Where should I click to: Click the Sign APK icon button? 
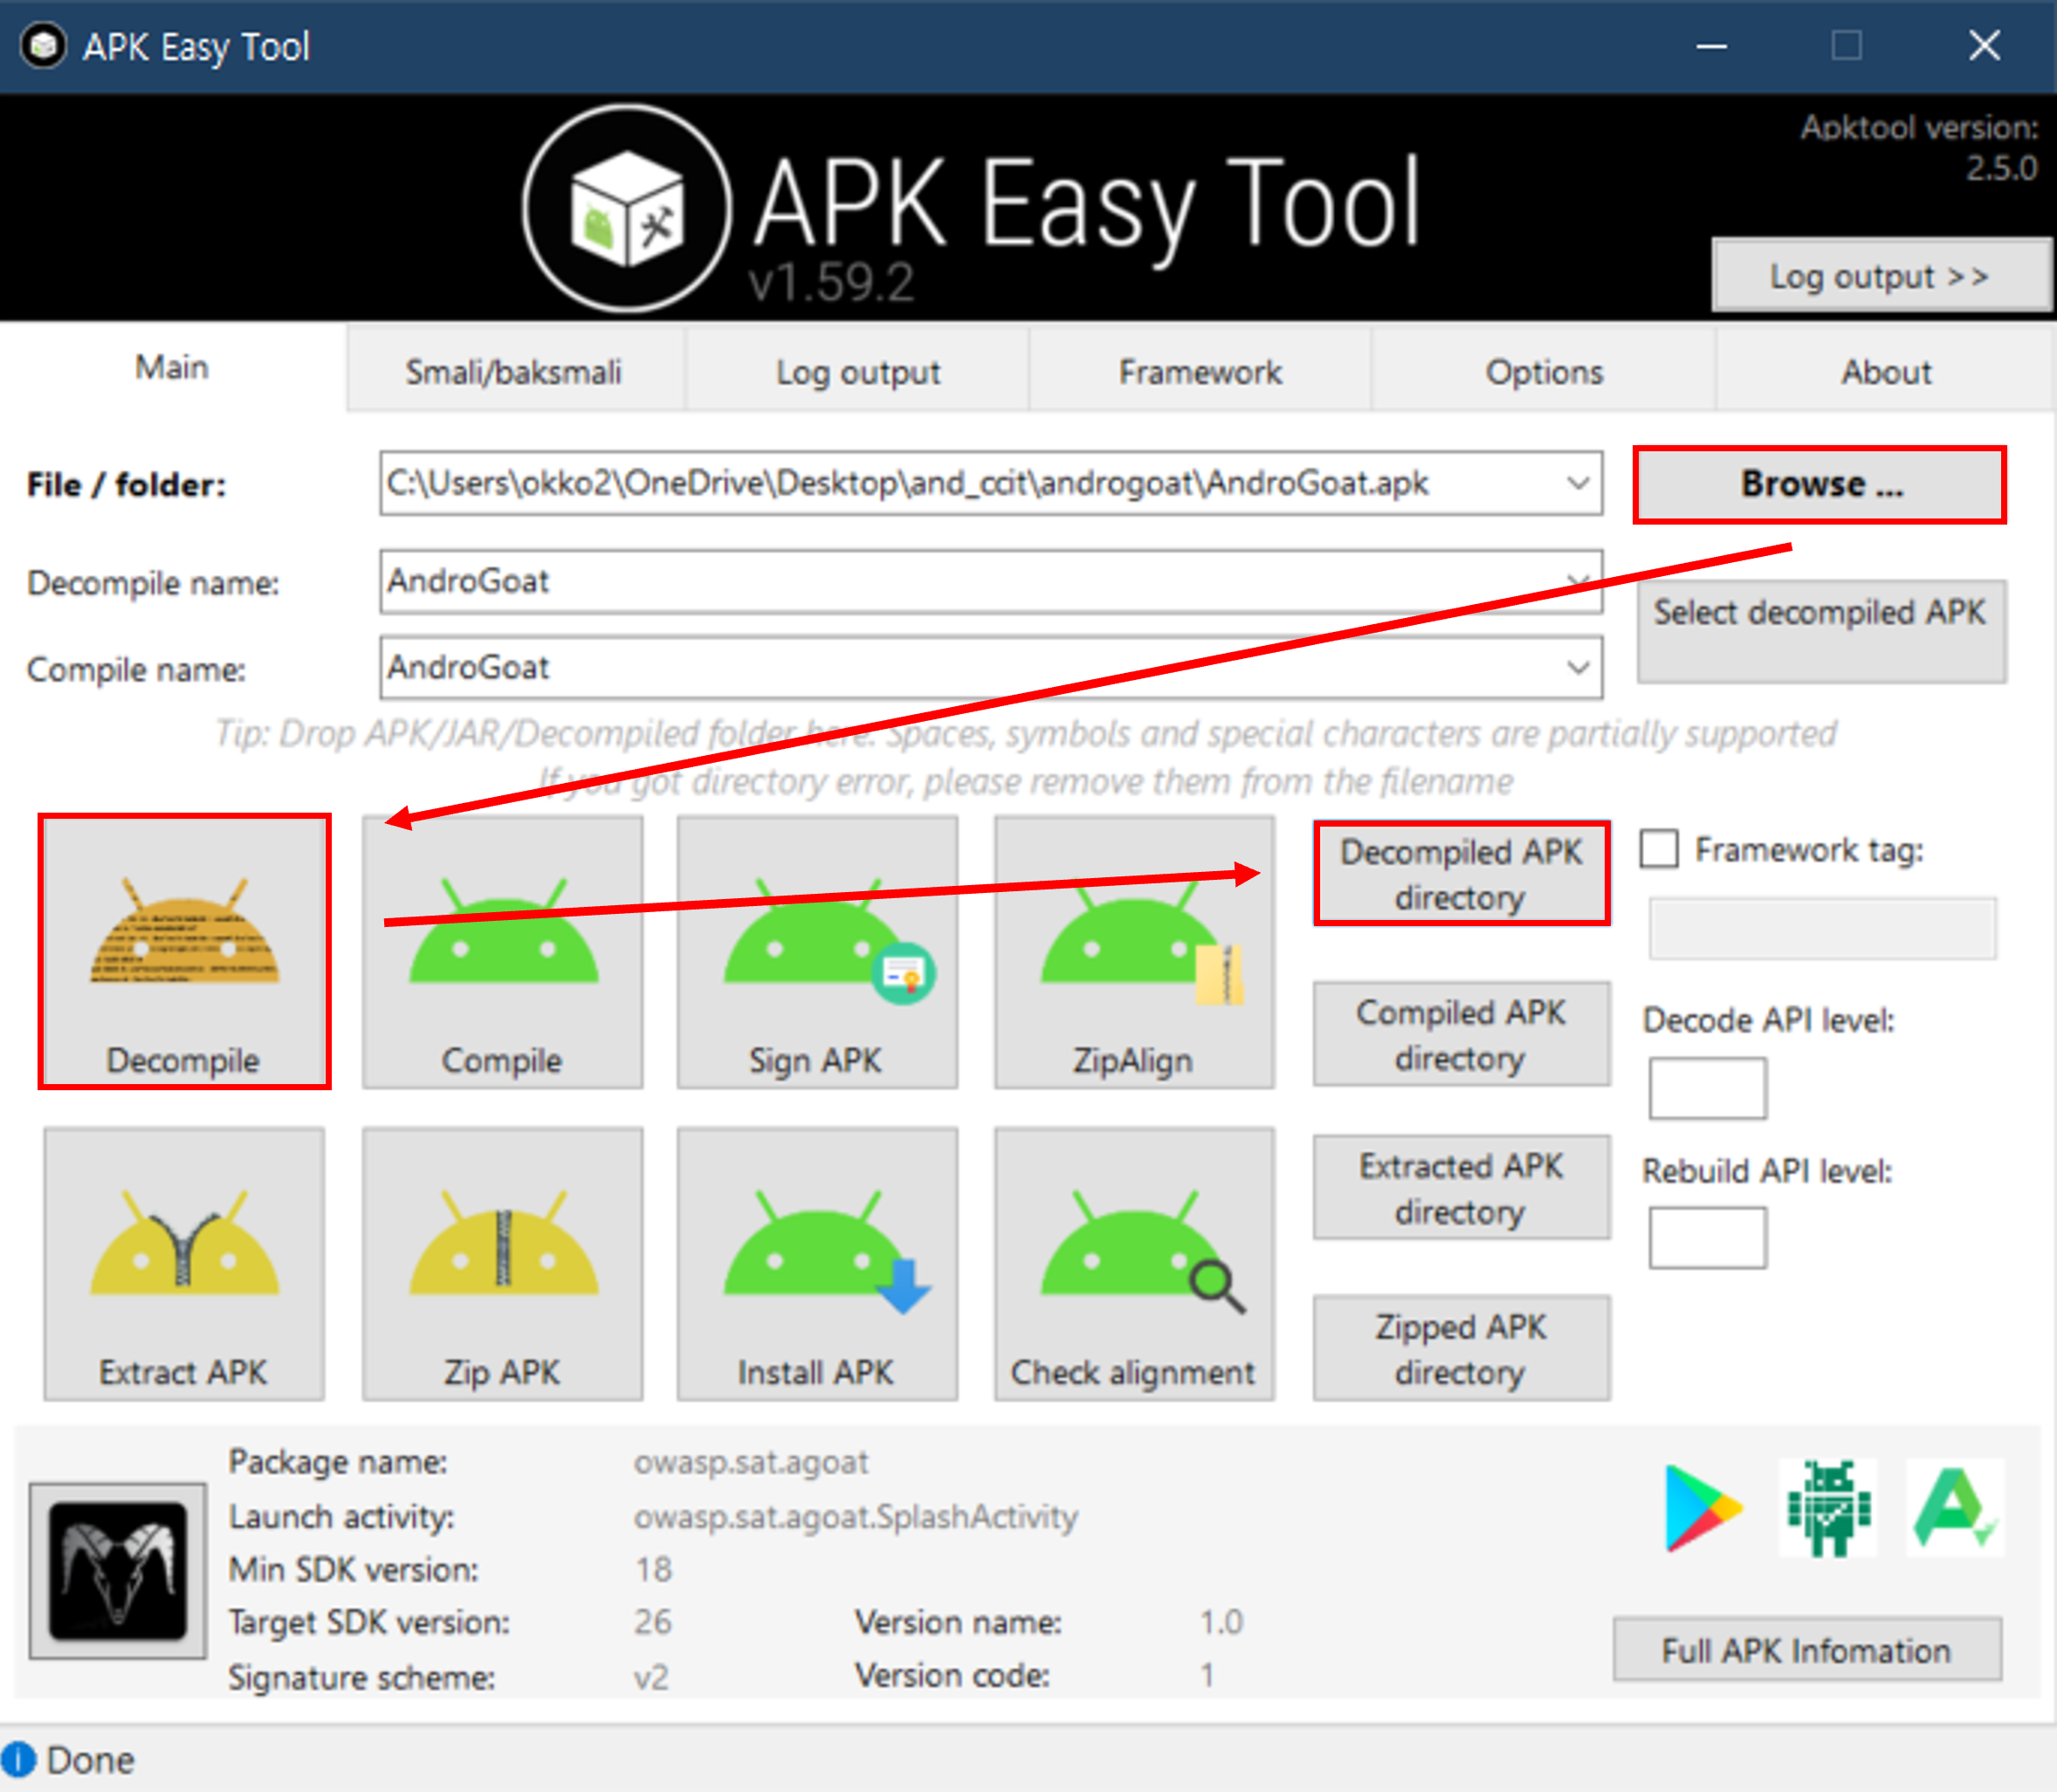click(817, 950)
